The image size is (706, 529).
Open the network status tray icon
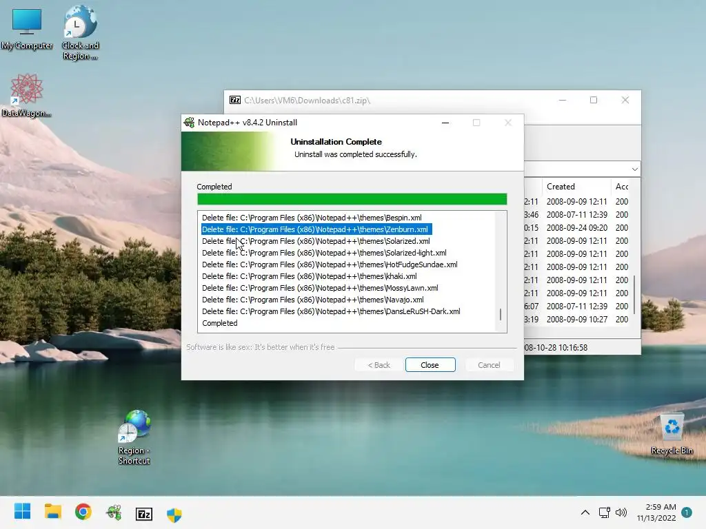pyautogui.click(x=604, y=512)
